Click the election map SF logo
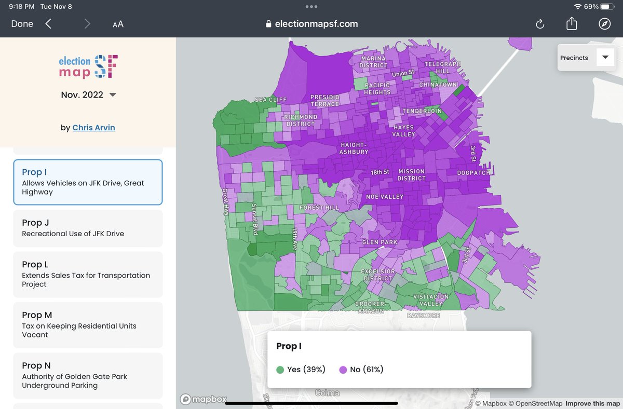 click(x=88, y=67)
